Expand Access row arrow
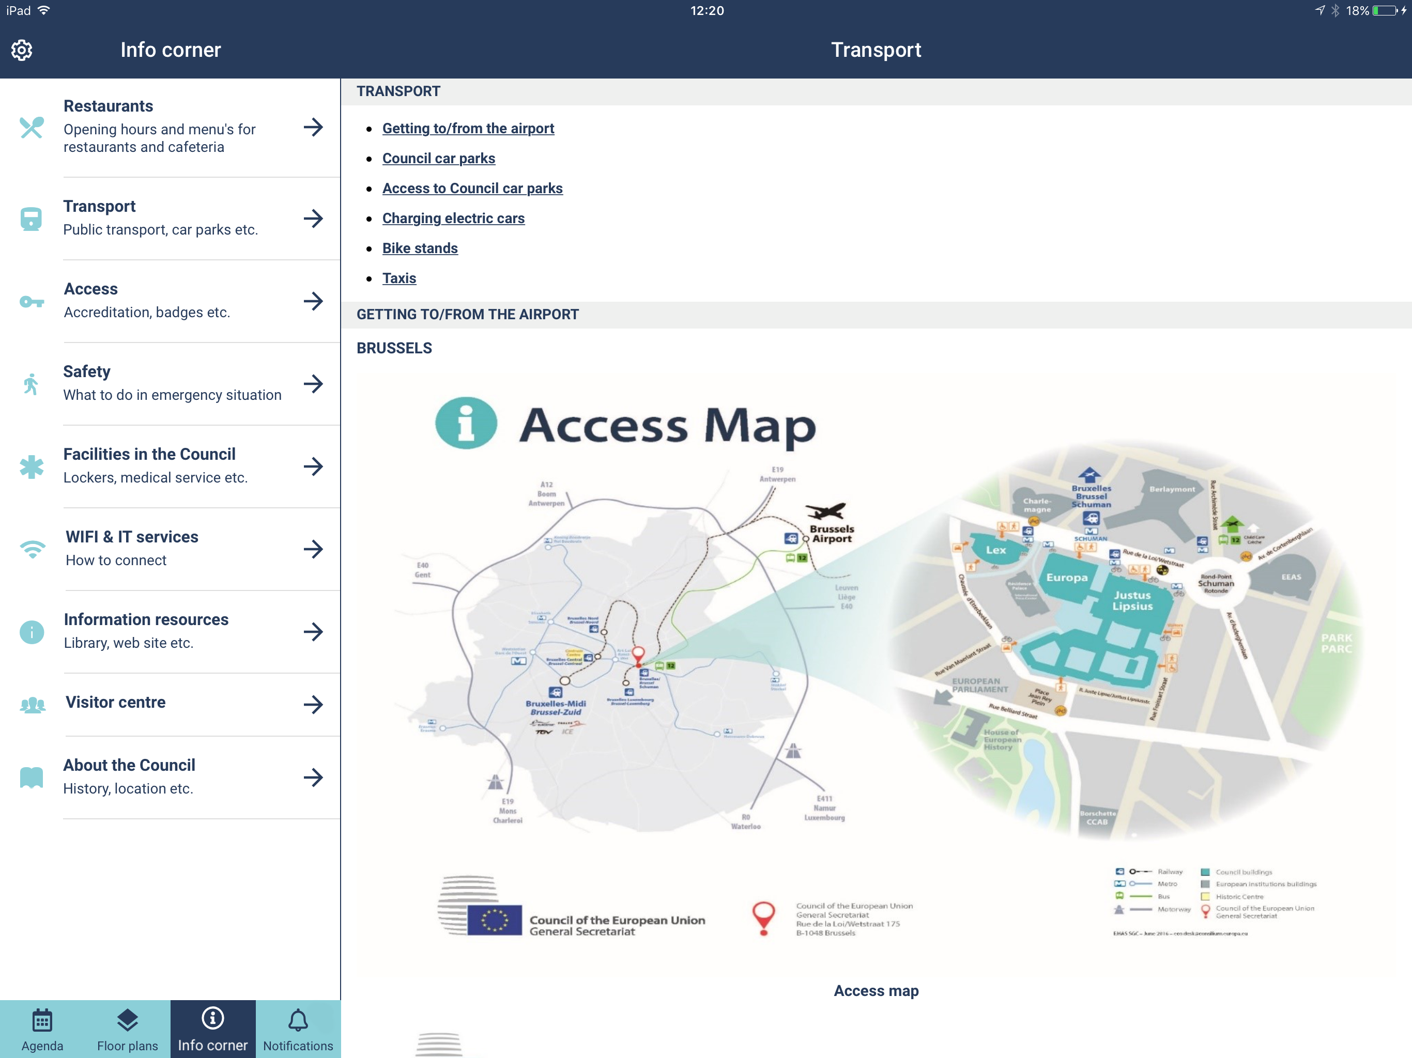1412x1058 pixels. point(313,301)
